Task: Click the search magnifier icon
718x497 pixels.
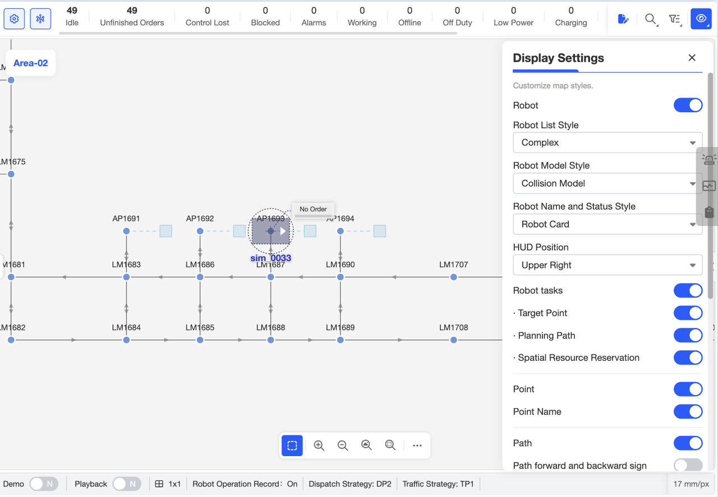Action: 650,18
